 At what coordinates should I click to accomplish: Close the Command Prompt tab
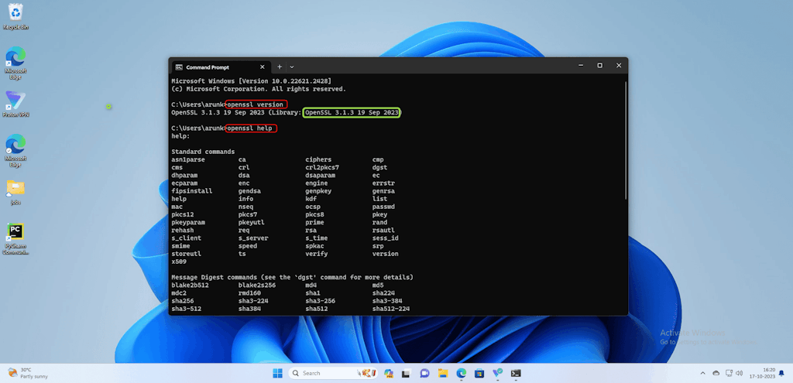pos(262,67)
